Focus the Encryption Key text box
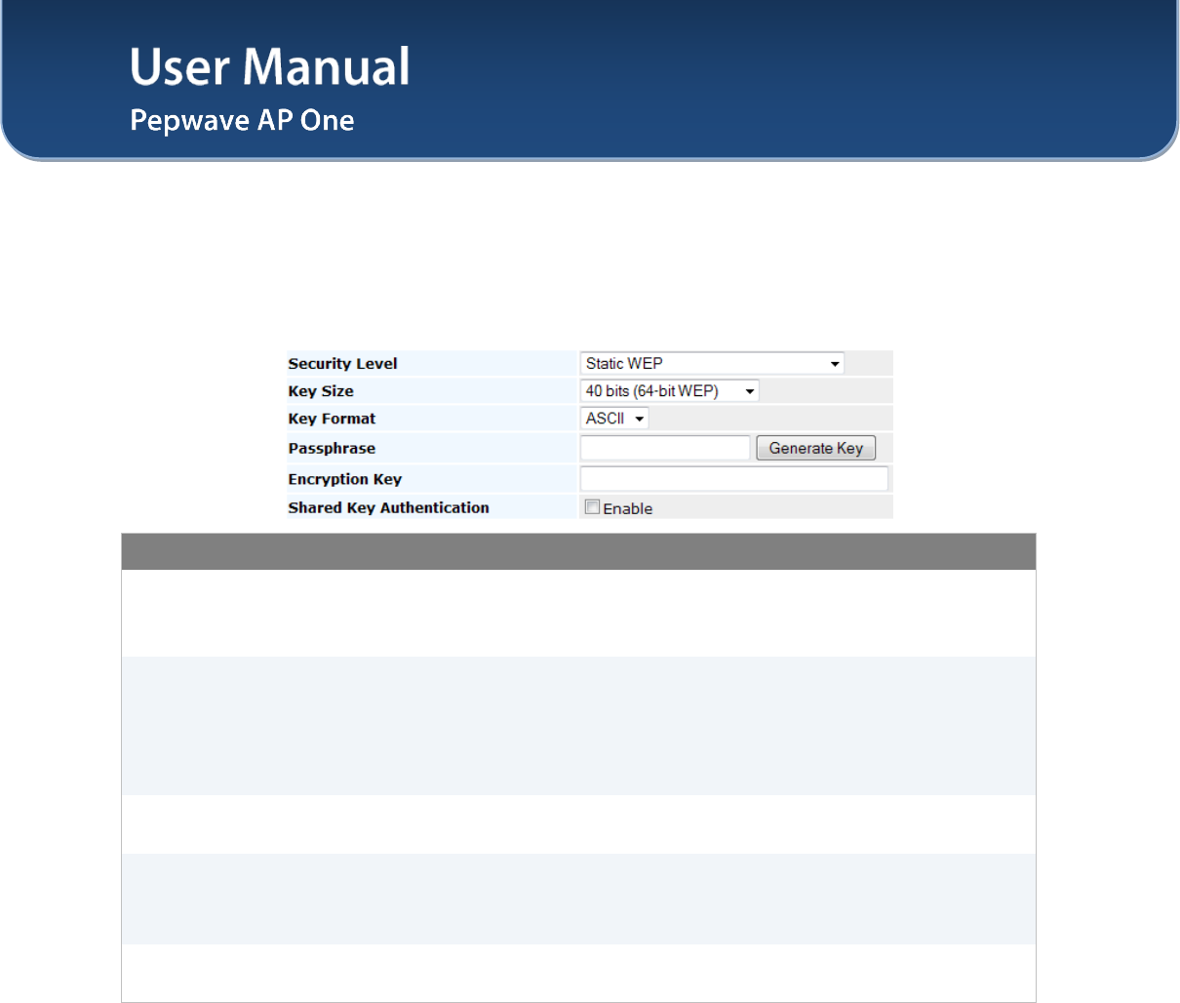This screenshot has width=1180, height=1003. tap(734, 479)
